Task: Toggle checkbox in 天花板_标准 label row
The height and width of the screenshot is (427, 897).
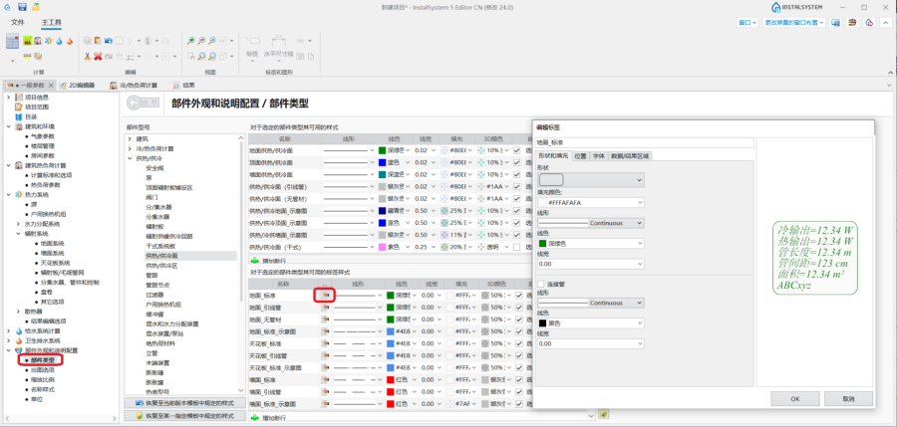Action: (519, 343)
